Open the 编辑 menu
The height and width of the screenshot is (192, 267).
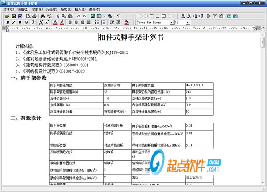[23, 9]
